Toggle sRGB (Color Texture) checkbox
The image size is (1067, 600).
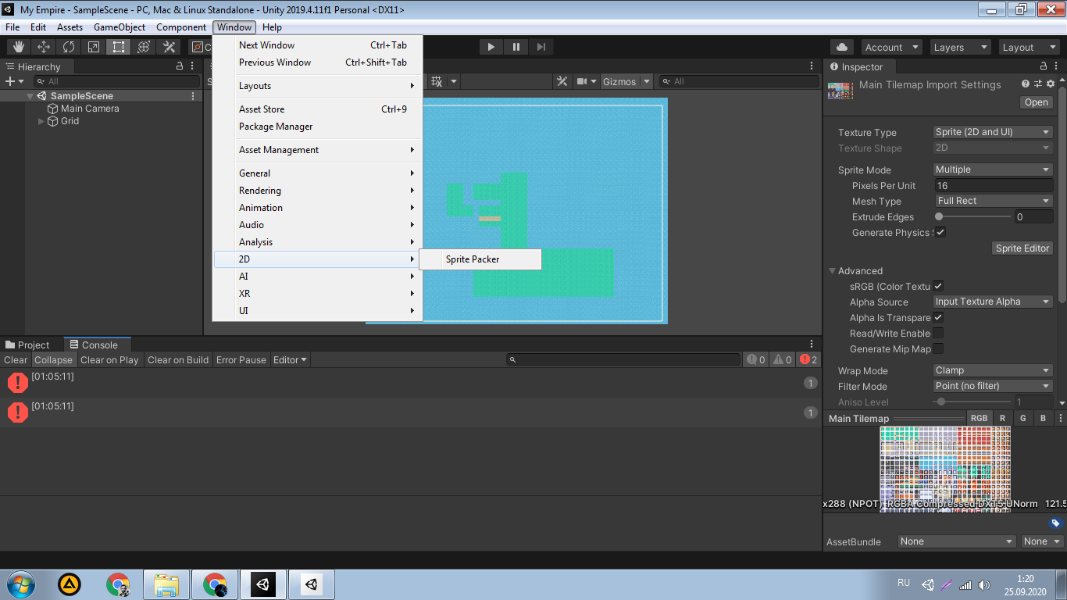point(938,286)
